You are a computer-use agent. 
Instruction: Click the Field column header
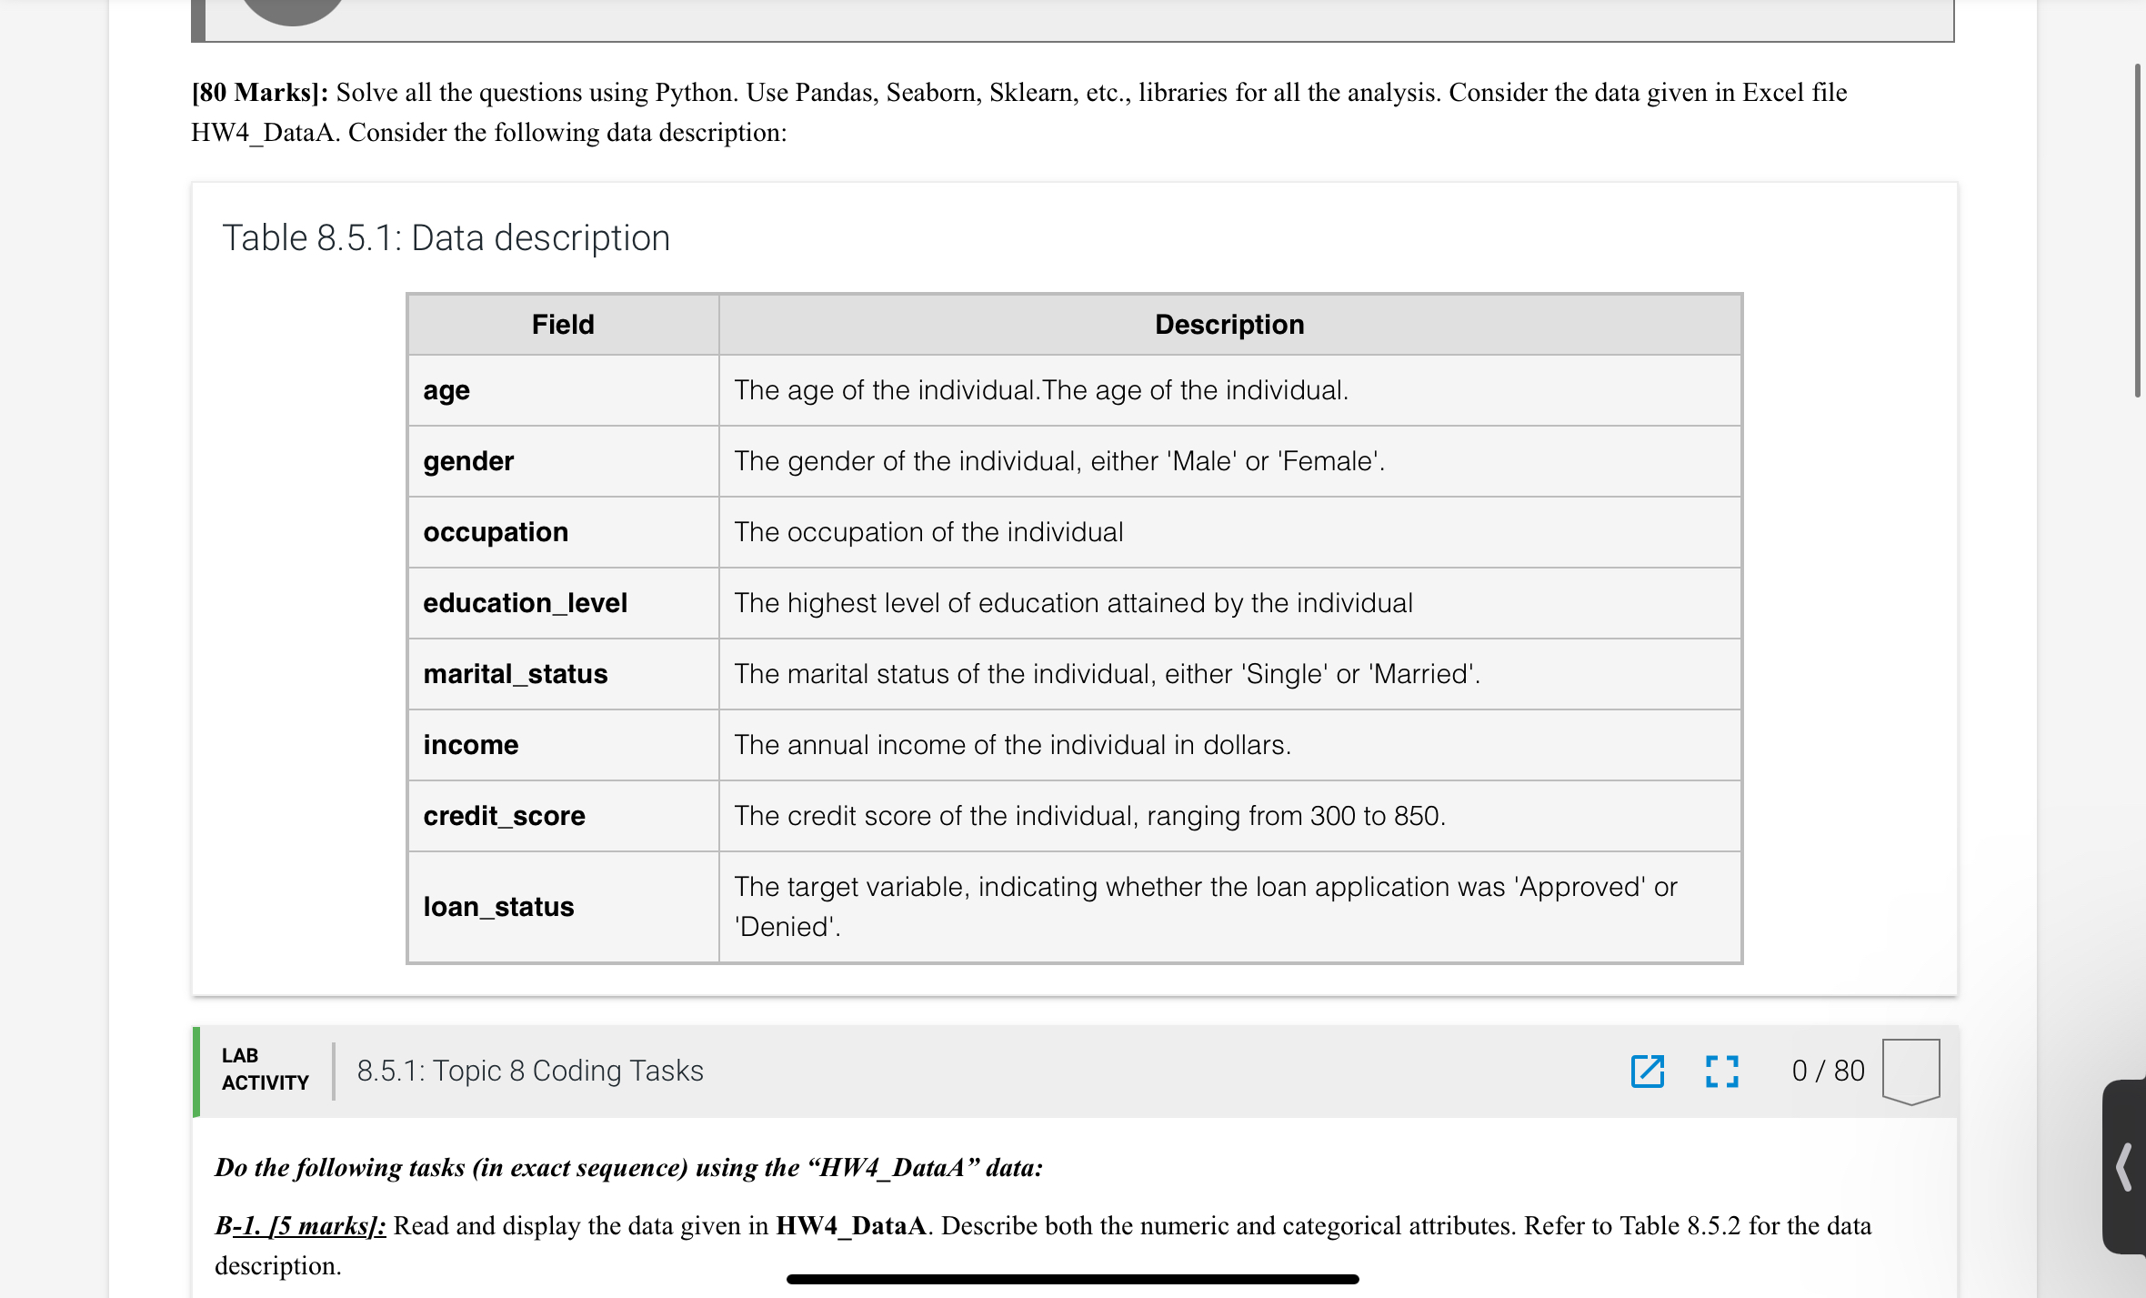tap(562, 324)
